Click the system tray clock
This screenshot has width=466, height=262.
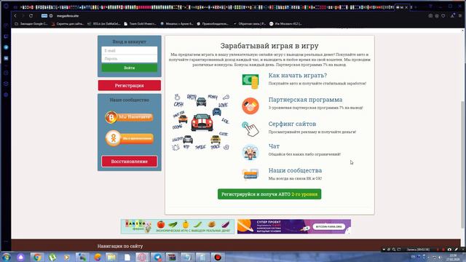pos(453,257)
